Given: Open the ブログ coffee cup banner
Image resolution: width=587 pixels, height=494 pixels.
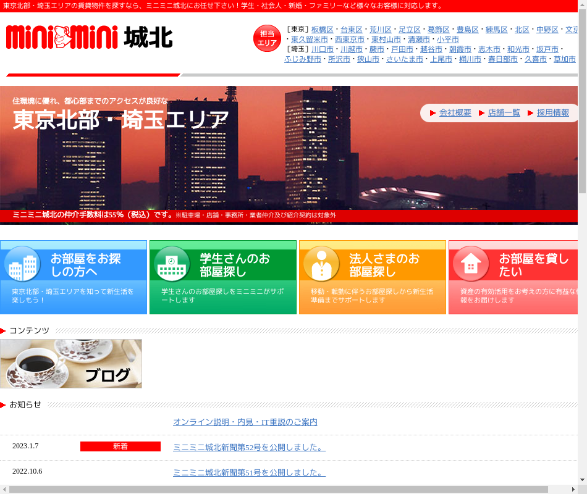Looking at the screenshot, I should 71,364.
